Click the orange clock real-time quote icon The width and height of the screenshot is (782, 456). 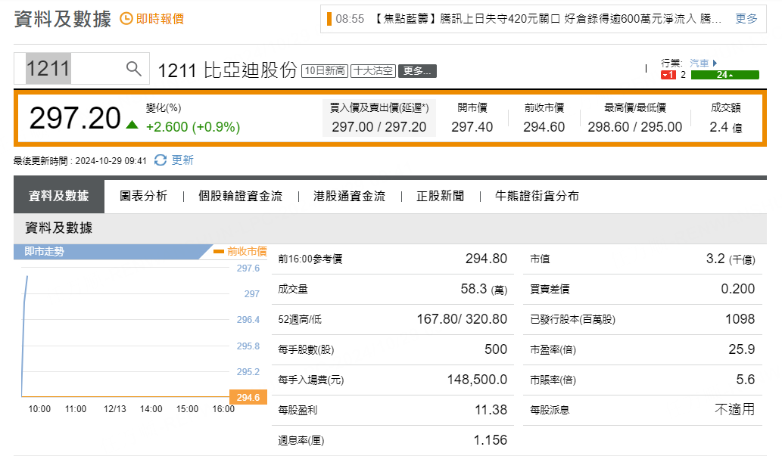point(126,19)
